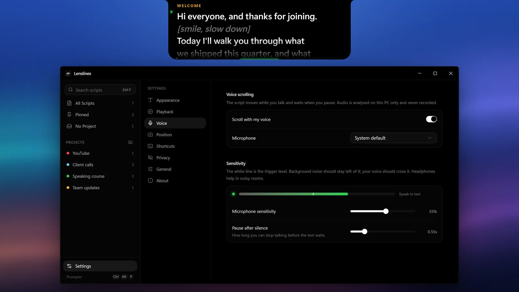Close the Lenslines window
519x292 pixels.
451,73
